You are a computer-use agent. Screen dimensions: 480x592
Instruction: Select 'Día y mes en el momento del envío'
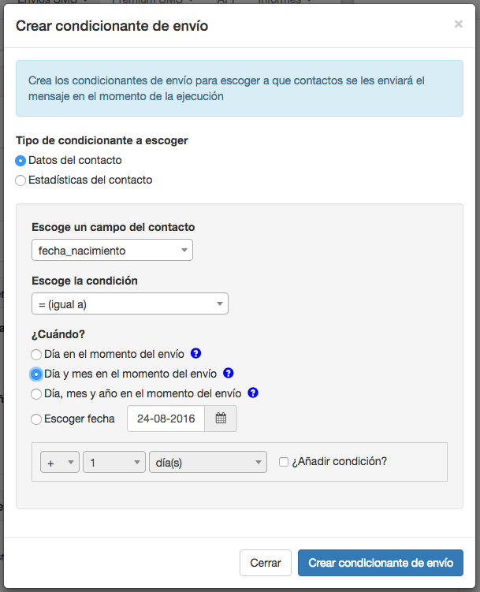point(36,374)
